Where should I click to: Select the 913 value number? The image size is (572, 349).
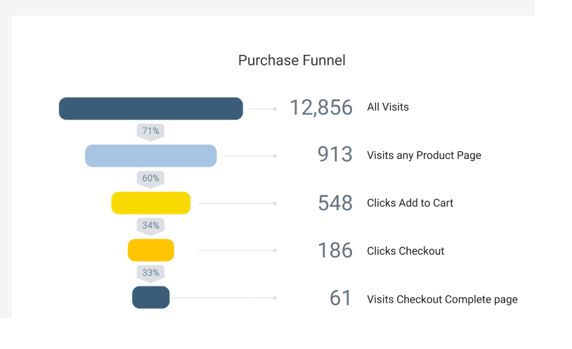(335, 154)
